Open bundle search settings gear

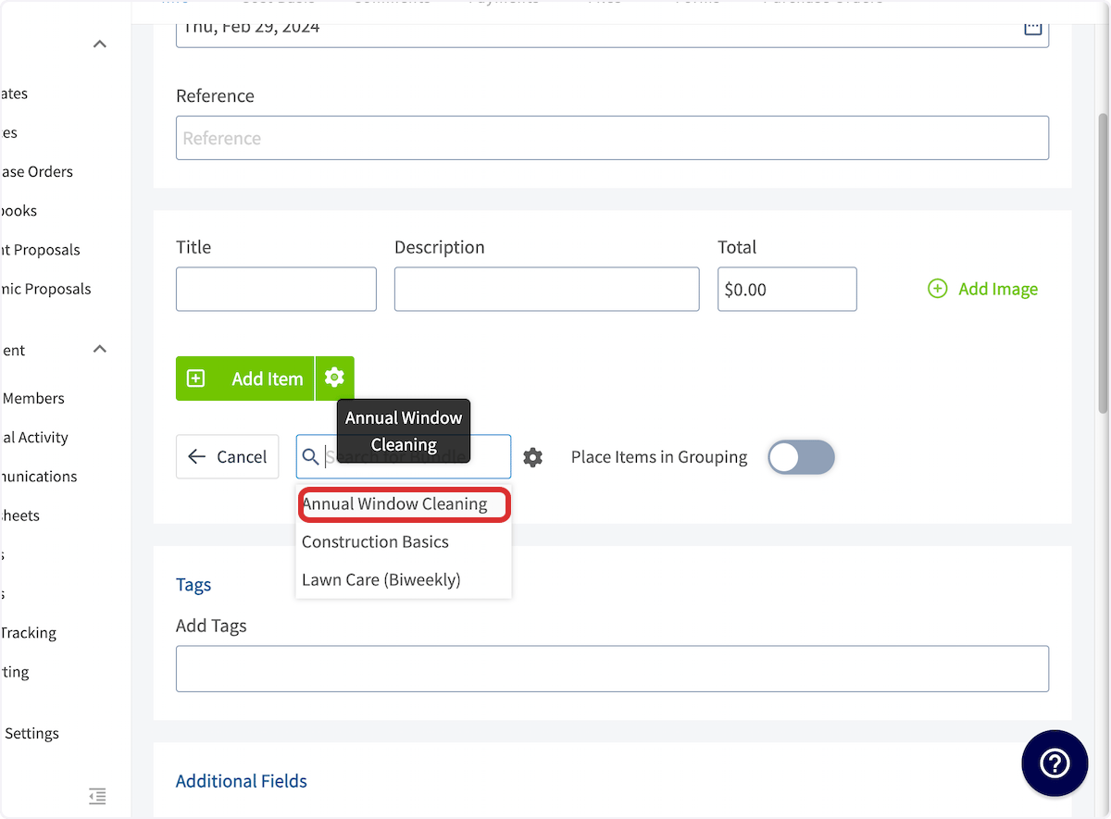(532, 457)
